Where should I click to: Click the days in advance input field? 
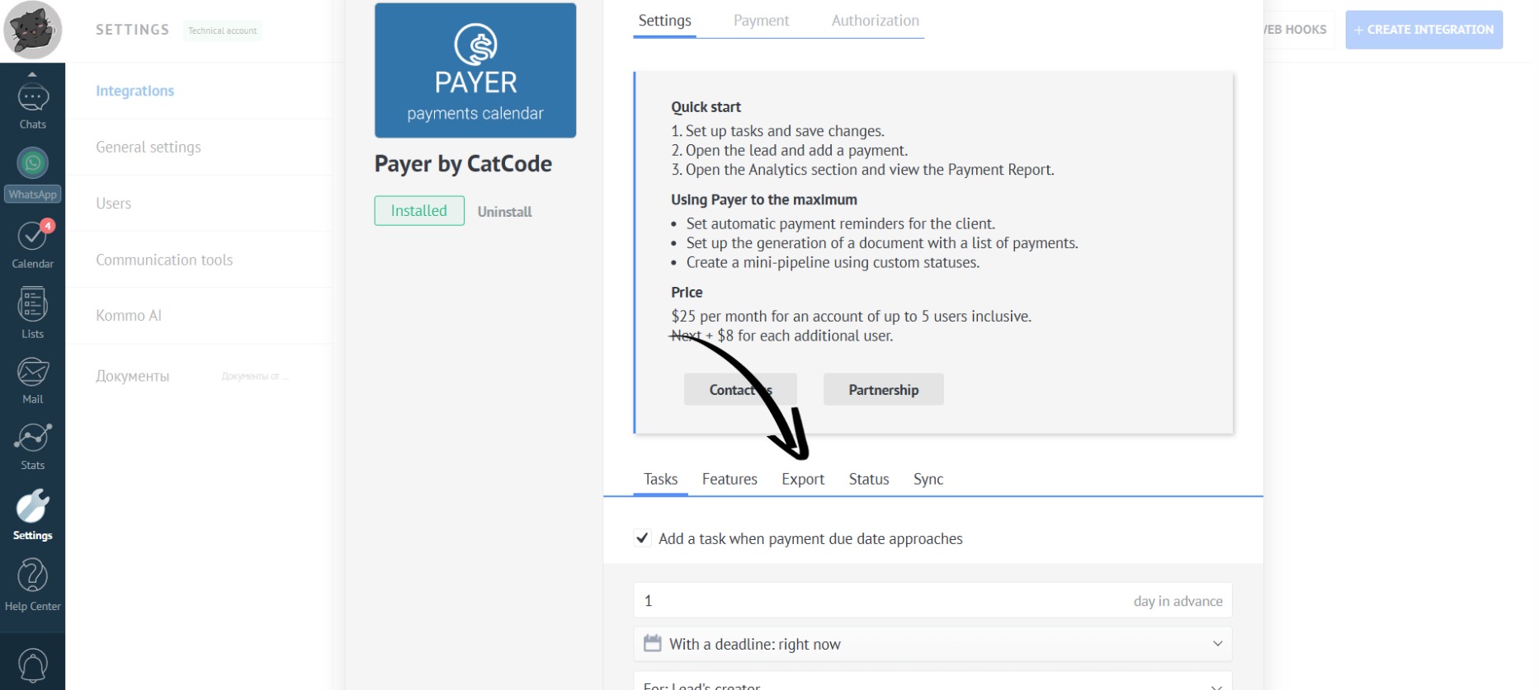[x=875, y=601]
